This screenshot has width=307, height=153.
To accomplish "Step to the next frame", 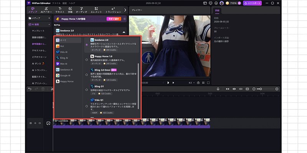I will pos(173,83).
